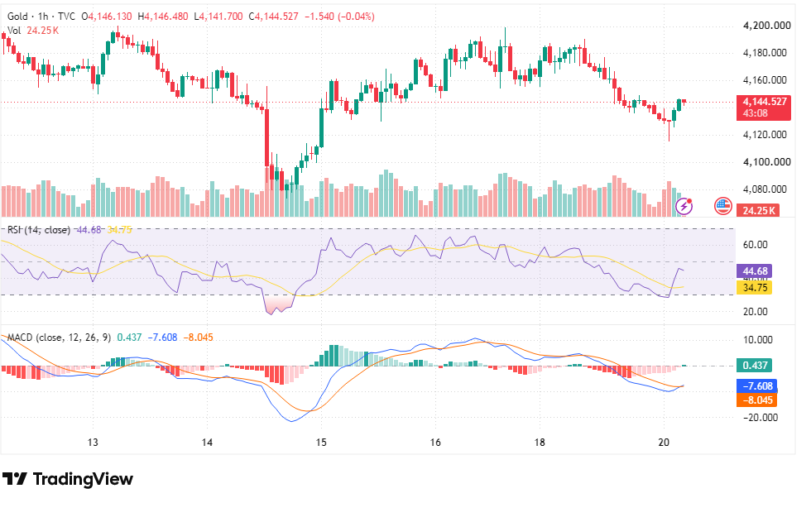Click the 4,200.000 price axis label
The height and width of the screenshot is (522, 811).
(x=767, y=26)
